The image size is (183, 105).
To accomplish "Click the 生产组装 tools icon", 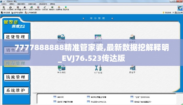I will (98, 68).
